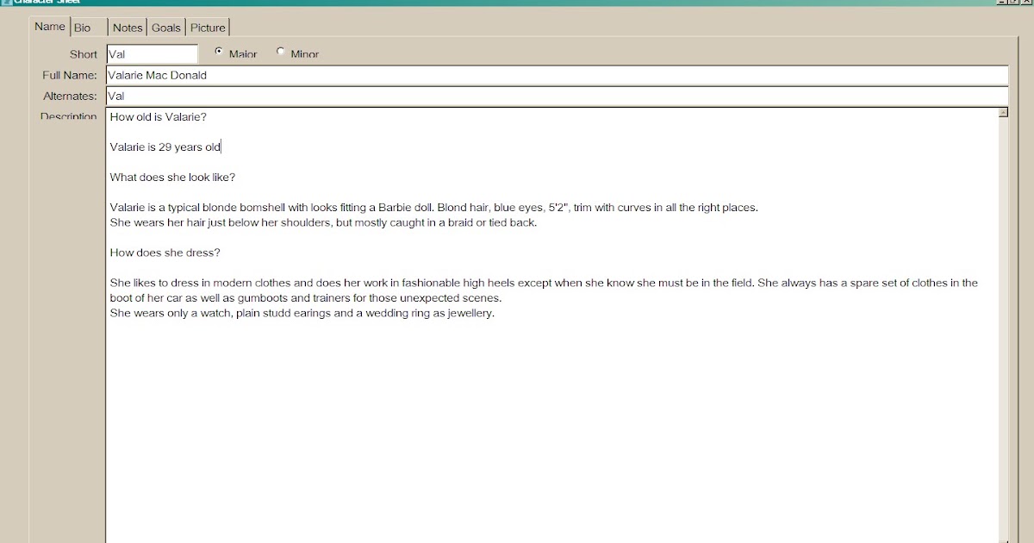Select the Minor character radio button

[x=281, y=52]
